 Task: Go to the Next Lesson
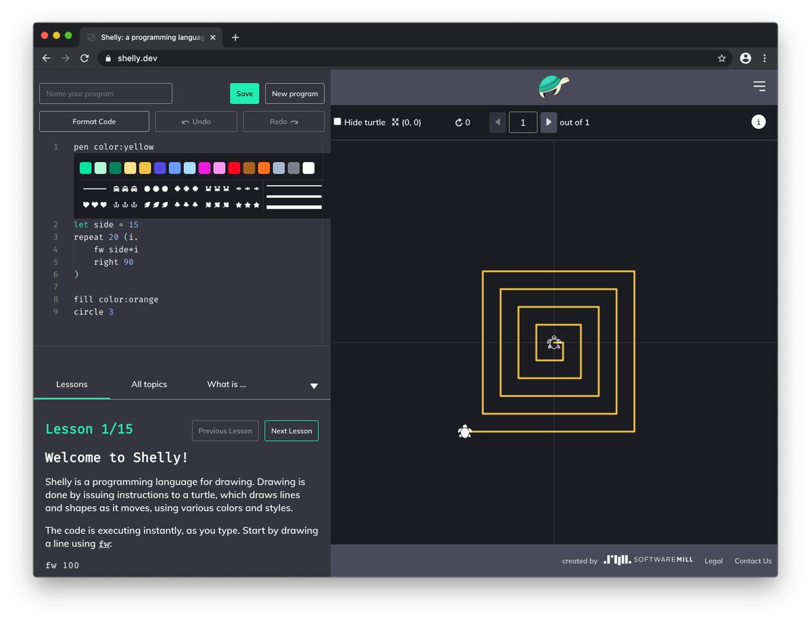coord(291,431)
